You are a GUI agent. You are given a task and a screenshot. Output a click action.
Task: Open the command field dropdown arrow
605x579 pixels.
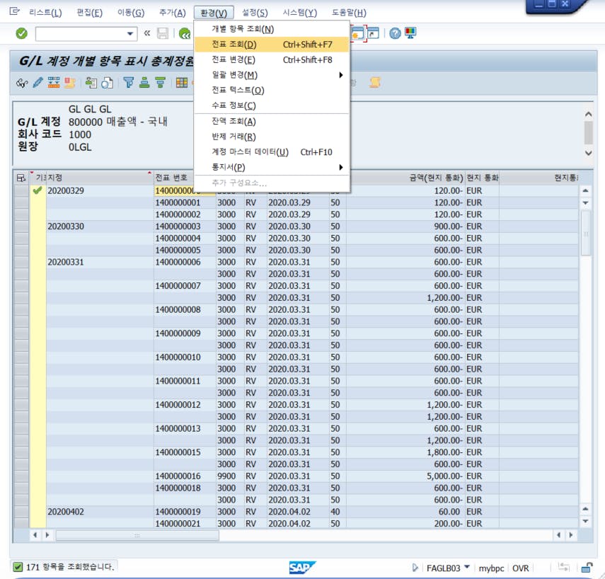130,34
